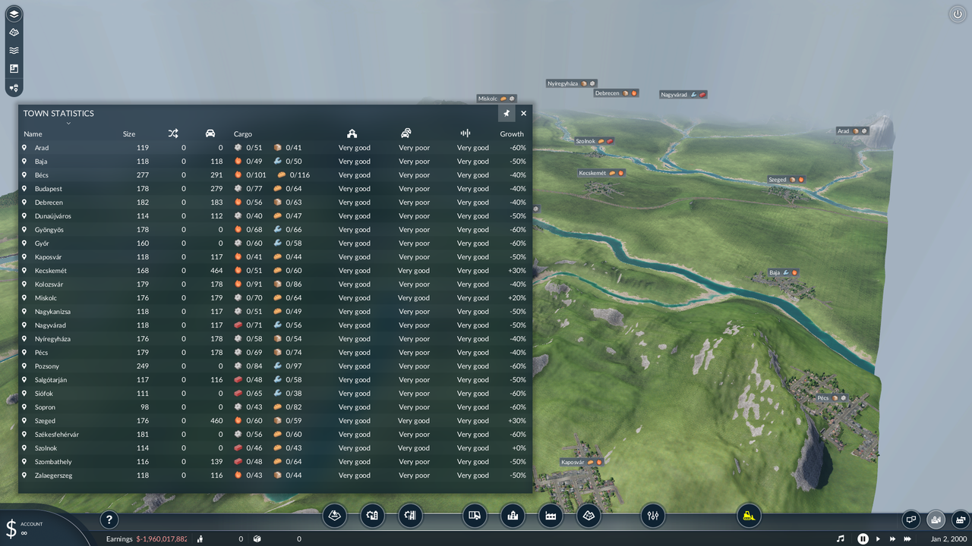Open the road vehicles menu
Viewport: 972px width, 546px height.
(475, 516)
